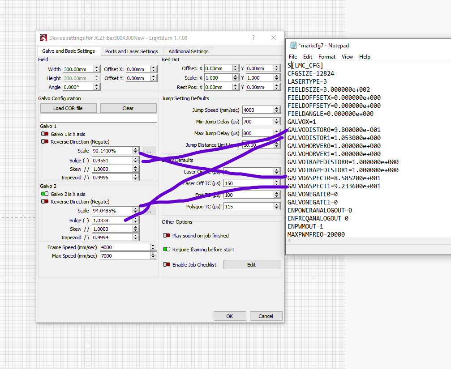Click the Max Jump Delay input field
The height and width of the screenshot is (369, 451).
258,133
